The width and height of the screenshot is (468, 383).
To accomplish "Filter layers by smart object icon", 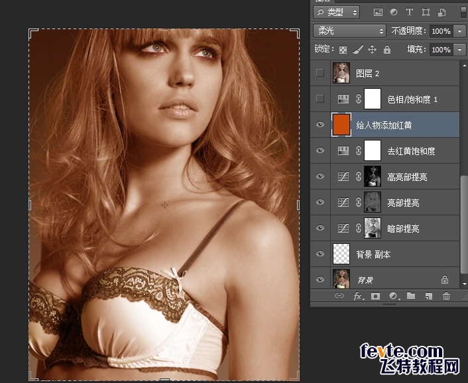I will tap(441, 12).
